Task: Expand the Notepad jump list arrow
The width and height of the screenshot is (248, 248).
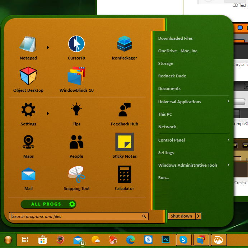Action: click(48, 47)
